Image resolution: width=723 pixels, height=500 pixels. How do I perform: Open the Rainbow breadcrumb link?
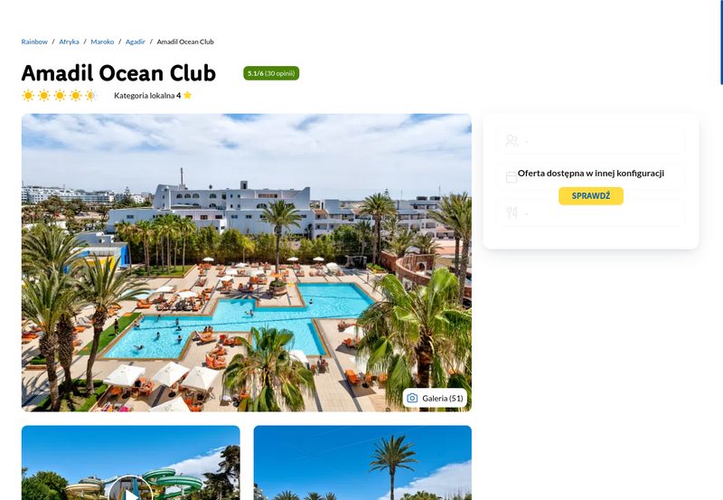pos(34,42)
